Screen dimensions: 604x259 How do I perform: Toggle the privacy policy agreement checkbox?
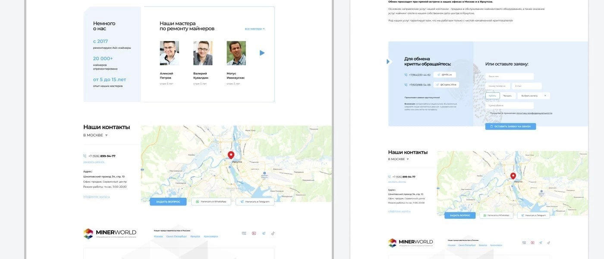[487, 113]
